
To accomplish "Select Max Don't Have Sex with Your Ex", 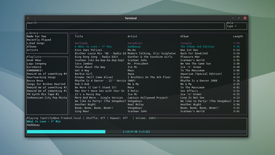I will coord(100,91).
